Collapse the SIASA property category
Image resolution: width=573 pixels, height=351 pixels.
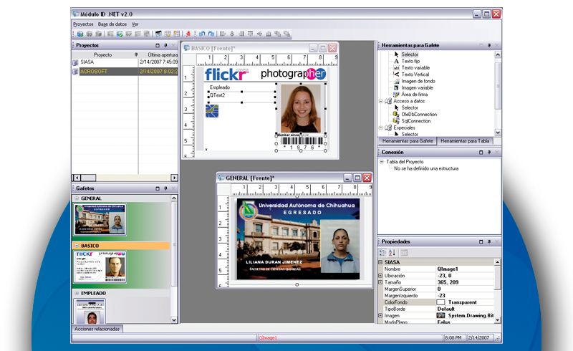coord(380,262)
